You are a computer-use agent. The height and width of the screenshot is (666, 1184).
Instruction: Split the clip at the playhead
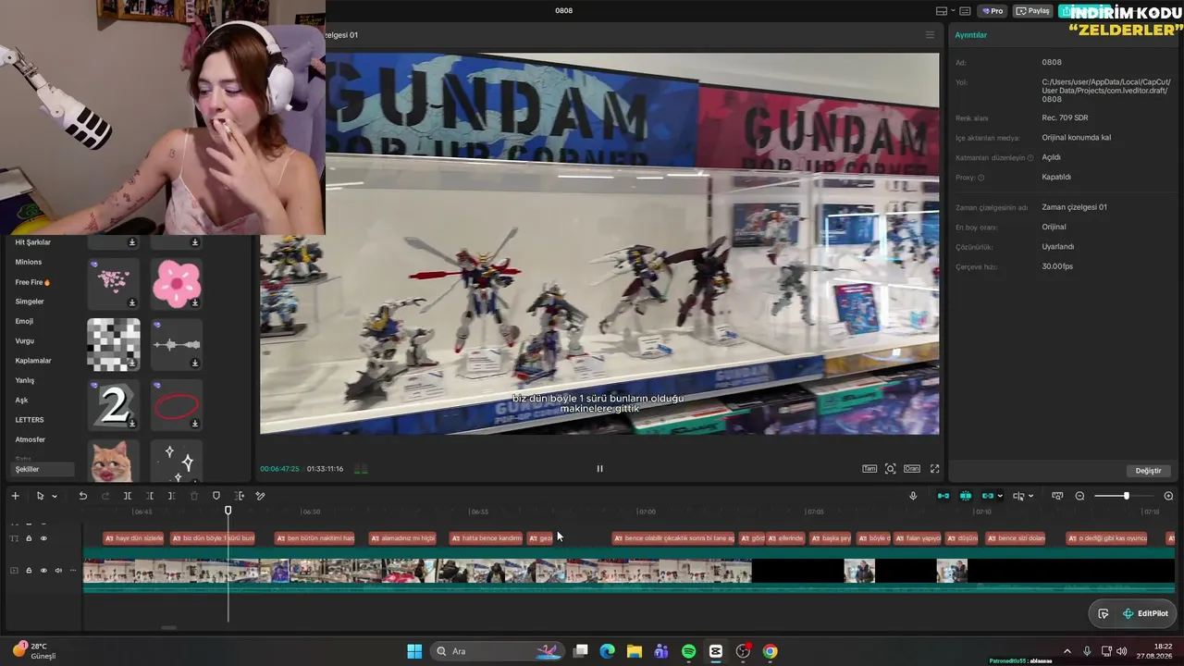128,496
